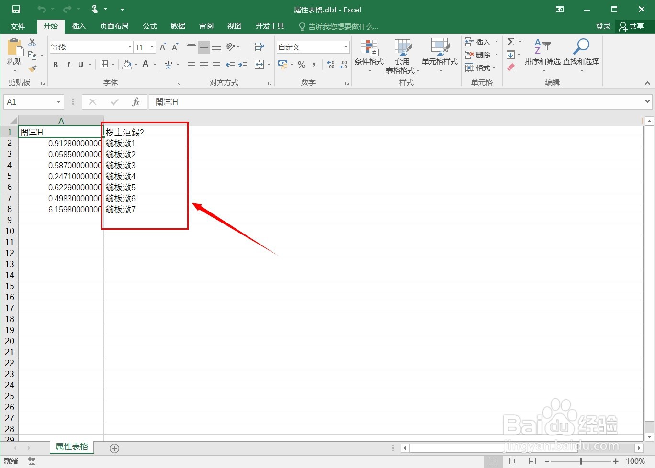Switch to the 插入 Insert tab
655x468 pixels.
click(x=79, y=26)
